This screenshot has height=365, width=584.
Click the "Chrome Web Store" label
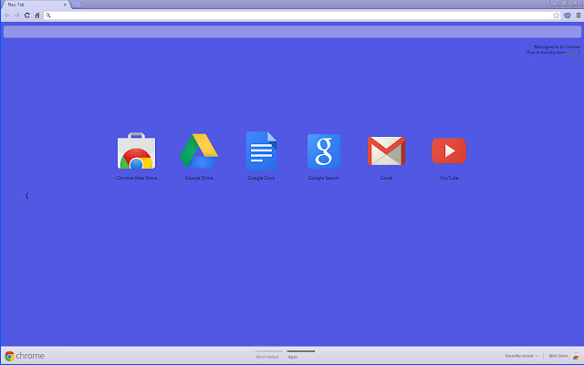136,178
